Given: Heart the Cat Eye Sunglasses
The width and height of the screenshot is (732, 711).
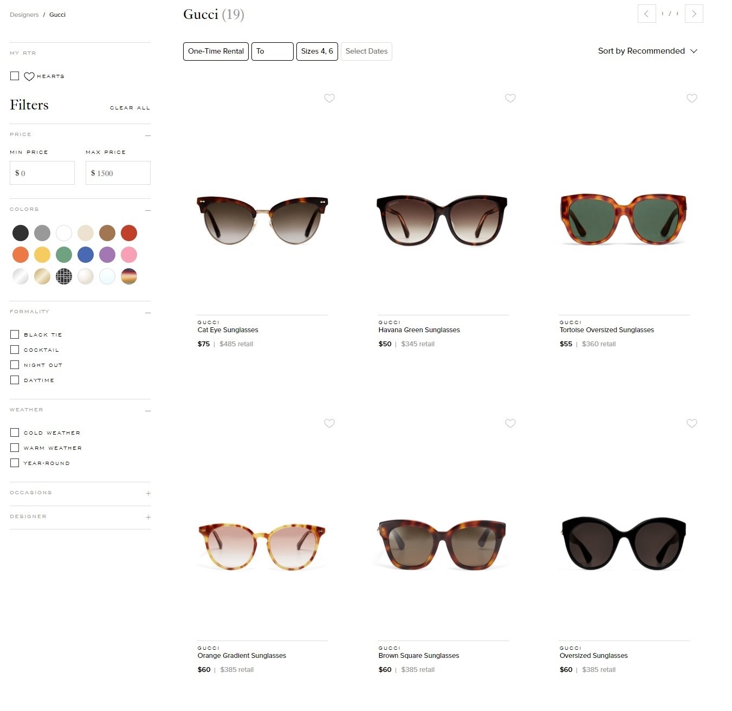Looking at the screenshot, I should coord(329,98).
